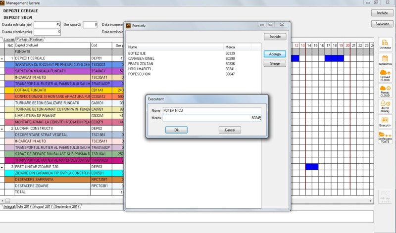This screenshot has width=396, height=233.
Task: Open the August 2017 tab
Action: [43, 206]
